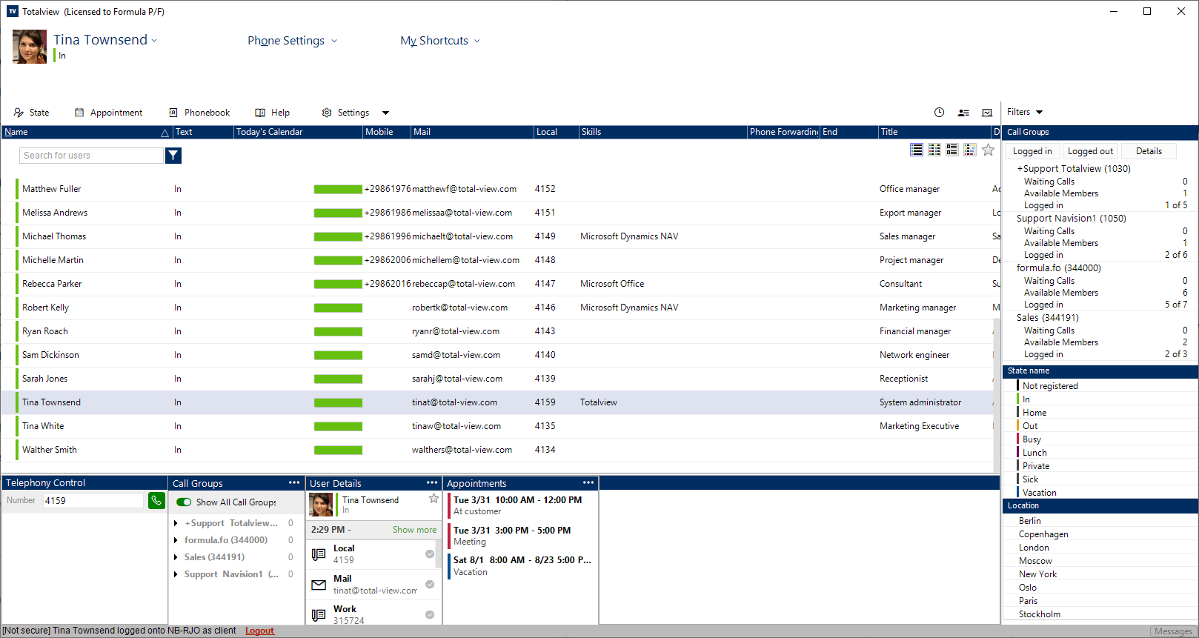Screen dimensions: 1199x638
Task: Click the Totalview app icon in title bar
Action: coord(13,11)
